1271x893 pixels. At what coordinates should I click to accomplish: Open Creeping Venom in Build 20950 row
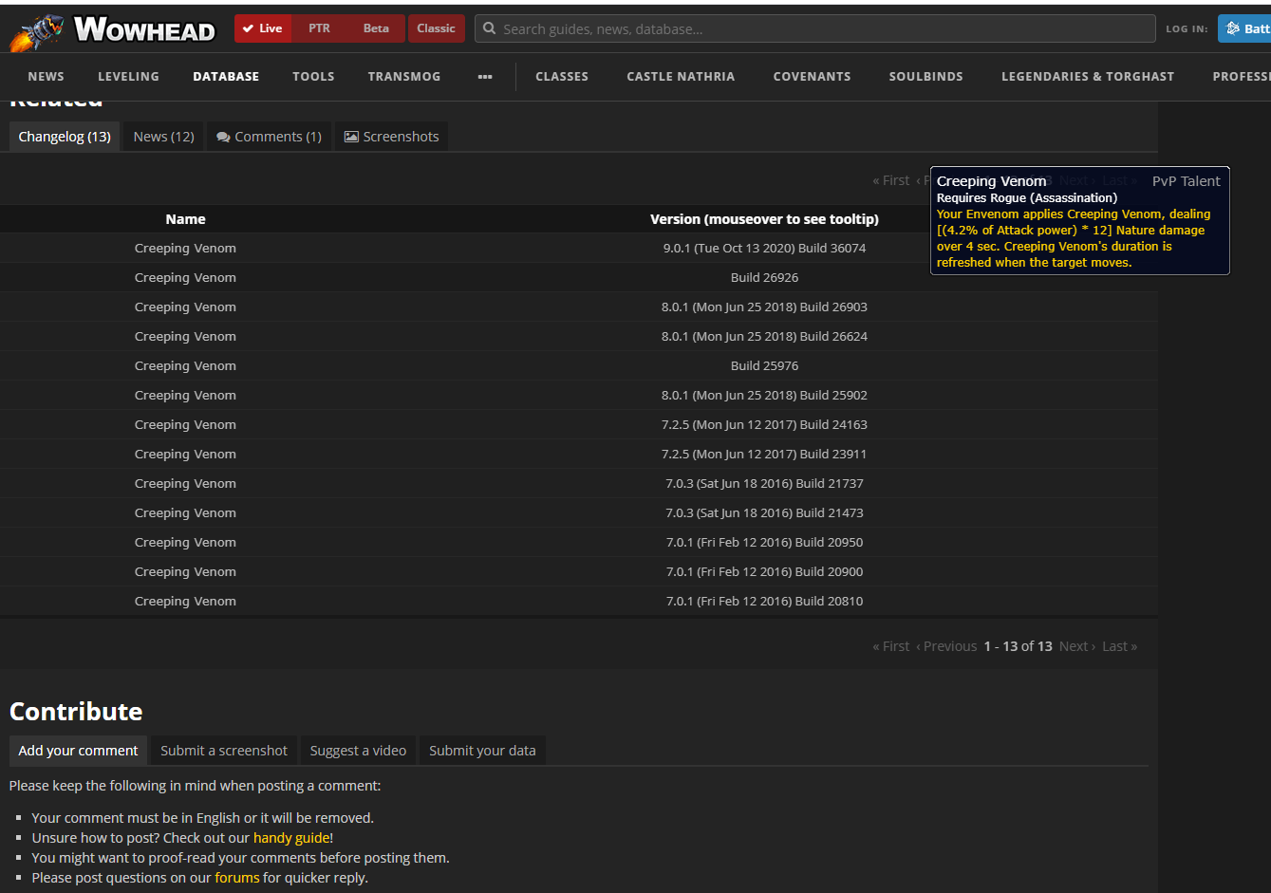coord(185,543)
